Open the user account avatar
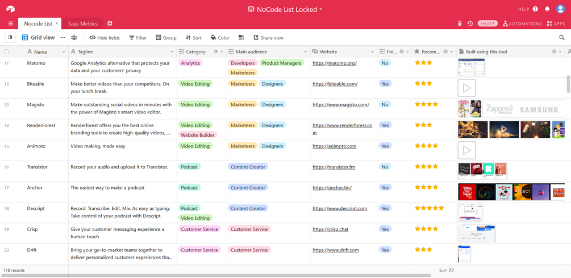Viewport: 571px width, 278px height. (560, 9)
